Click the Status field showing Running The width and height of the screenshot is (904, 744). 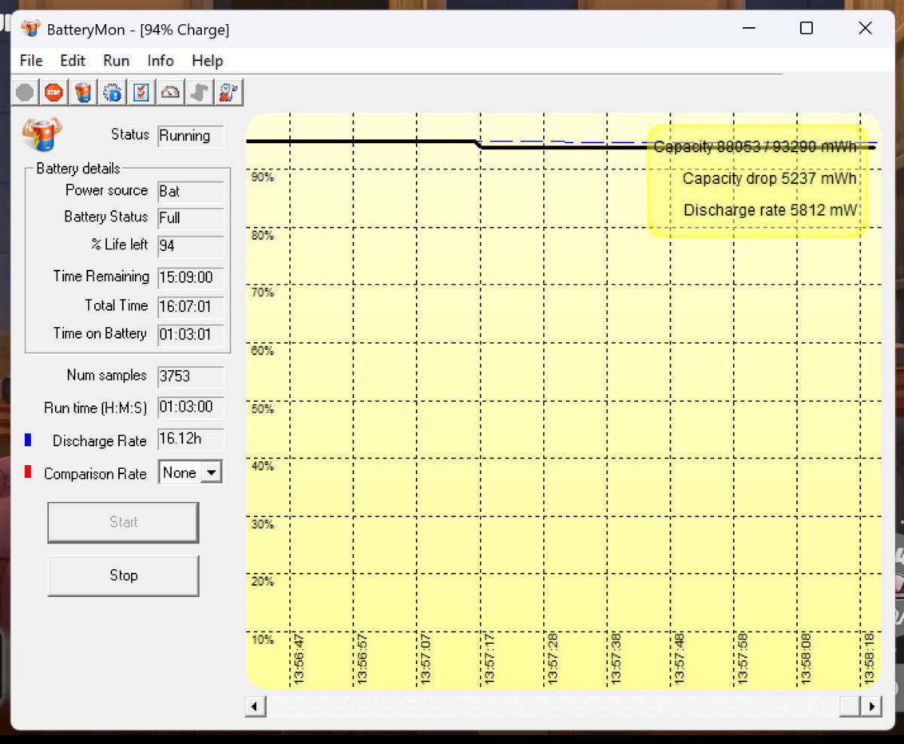[191, 136]
